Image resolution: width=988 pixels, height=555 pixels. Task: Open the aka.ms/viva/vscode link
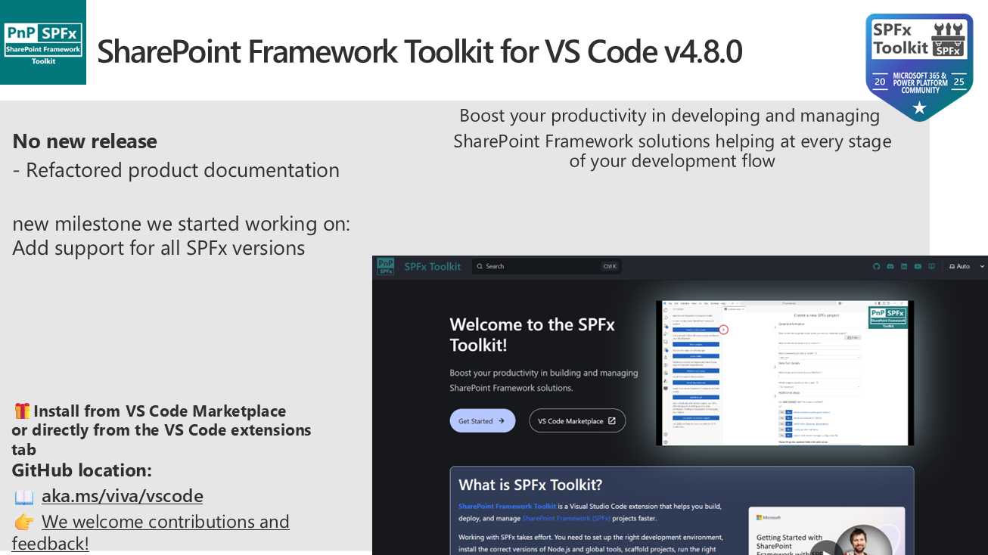[122, 496]
